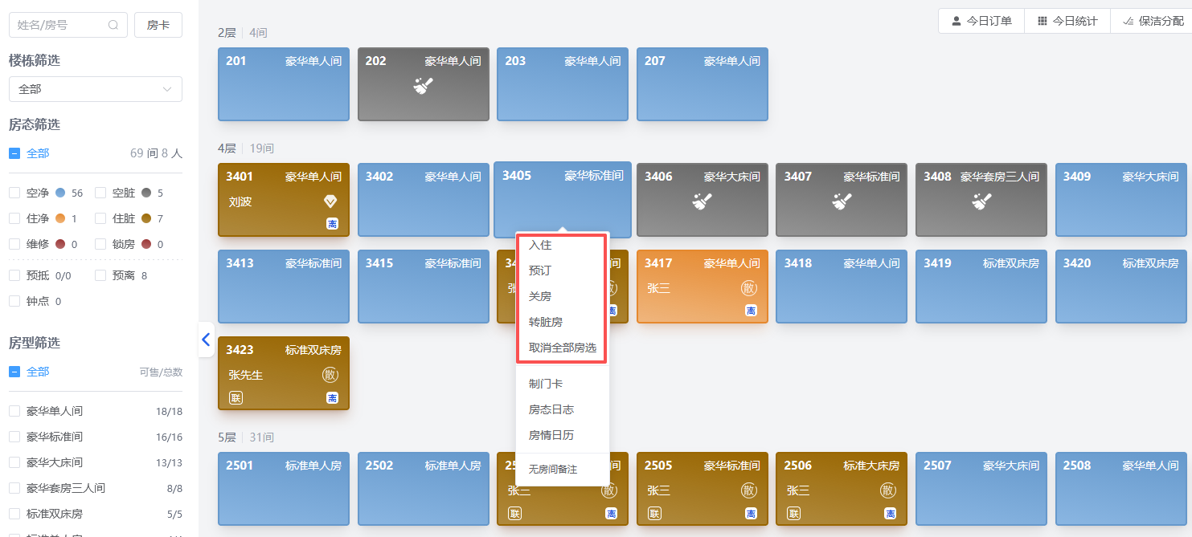Open 今日统计 today's statistics
The height and width of the screenshot is (537, 1192).
[1067, 21]
